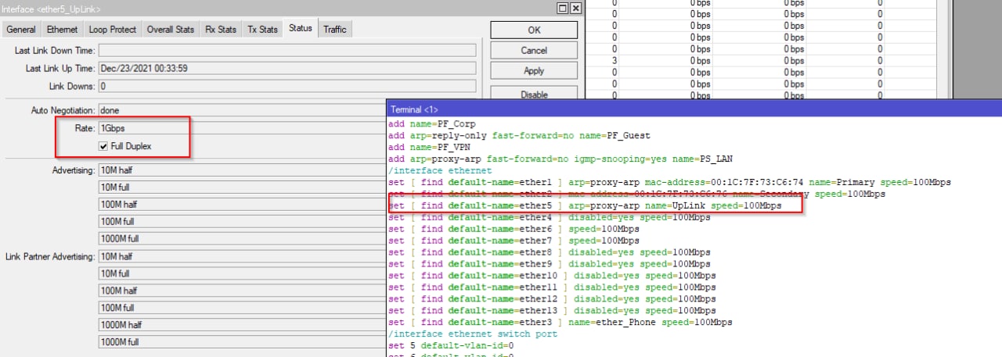Click the cell showing 3 in the background table

[x=615, y=60]
